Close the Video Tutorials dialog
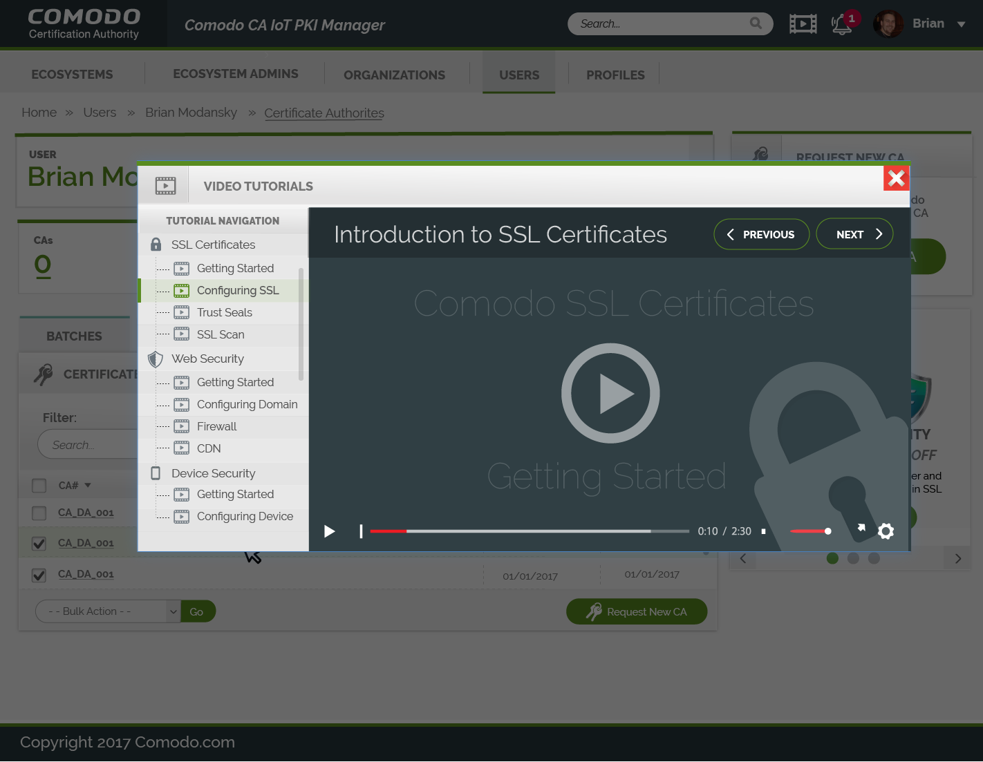983x762 pixels. (896, 178)
